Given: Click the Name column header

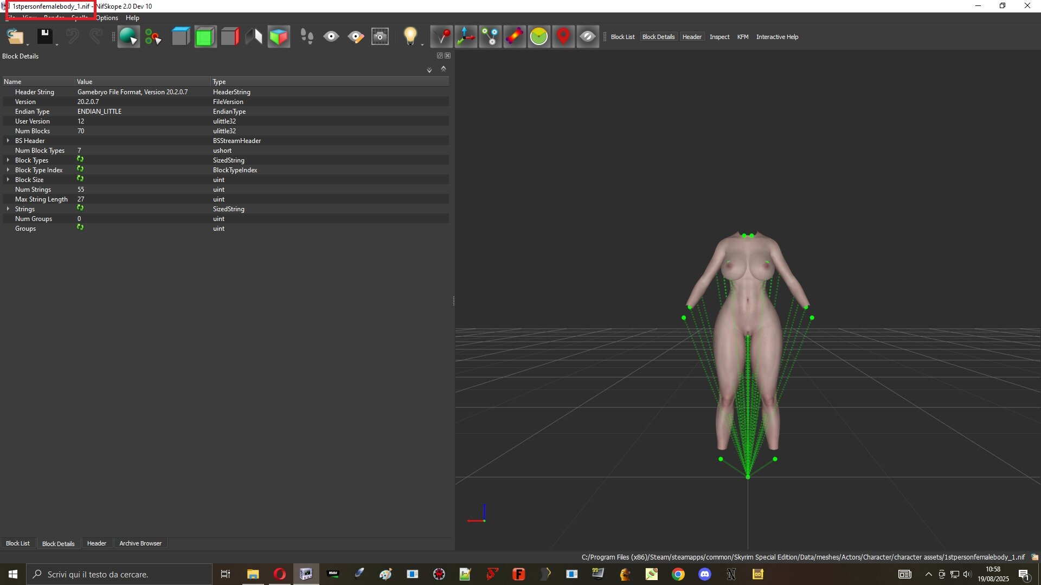Looking at the screenshot, I should coord(38,82).
